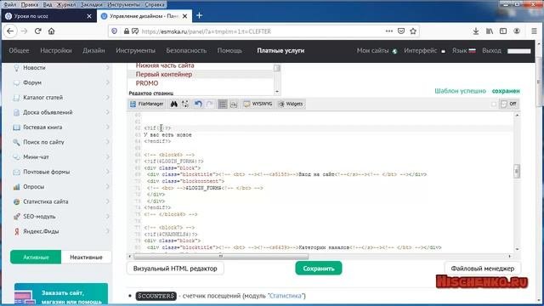
Task: Click the green Сохранить button
Action: coord(319,269)
